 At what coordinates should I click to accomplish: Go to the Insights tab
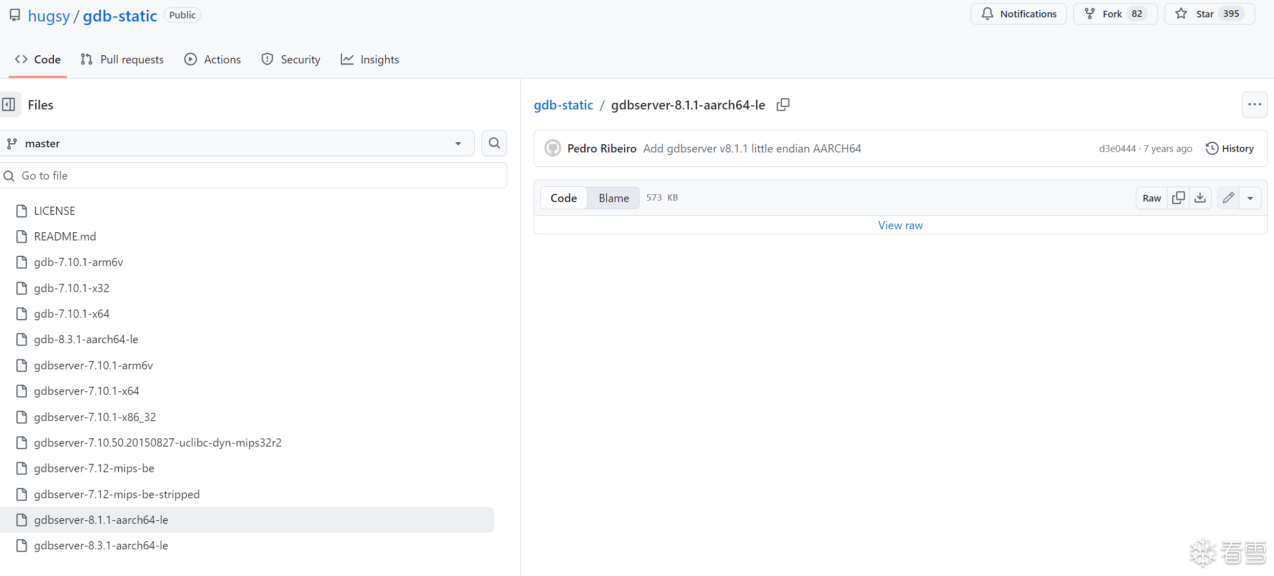point(370,59)
